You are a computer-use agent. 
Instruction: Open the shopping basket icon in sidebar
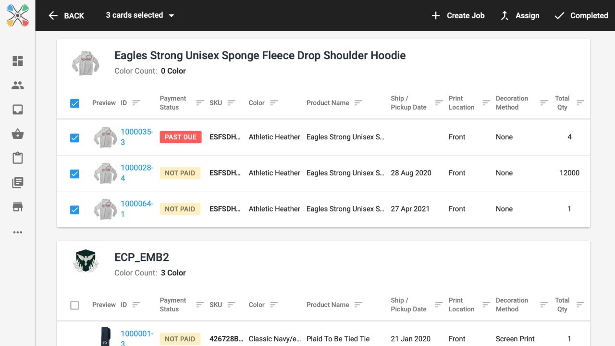(x=18, y=134)
